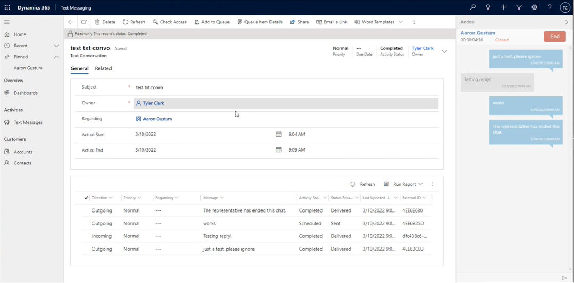Open the Assistant lightbulb icon
574x283 pixels.
coord(488,7)
